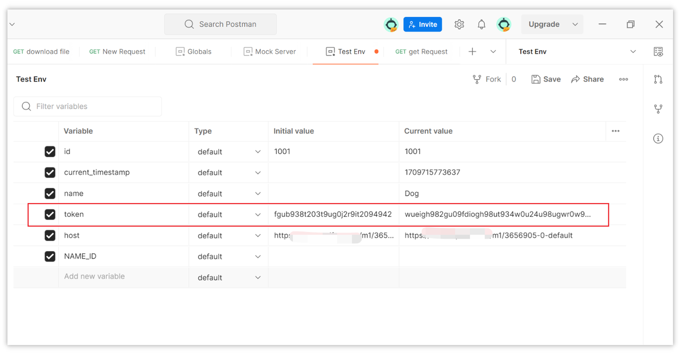Click the sync avatar icon left of Invite

point(391,25)
